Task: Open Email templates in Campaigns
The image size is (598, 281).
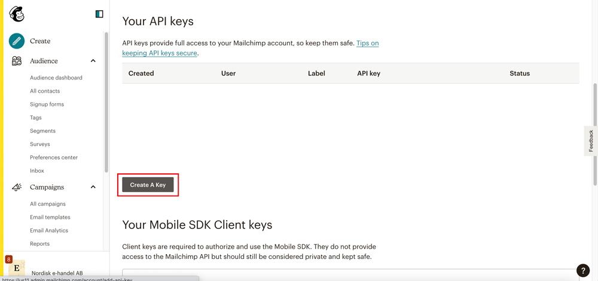Action: [x=50, y=218]
